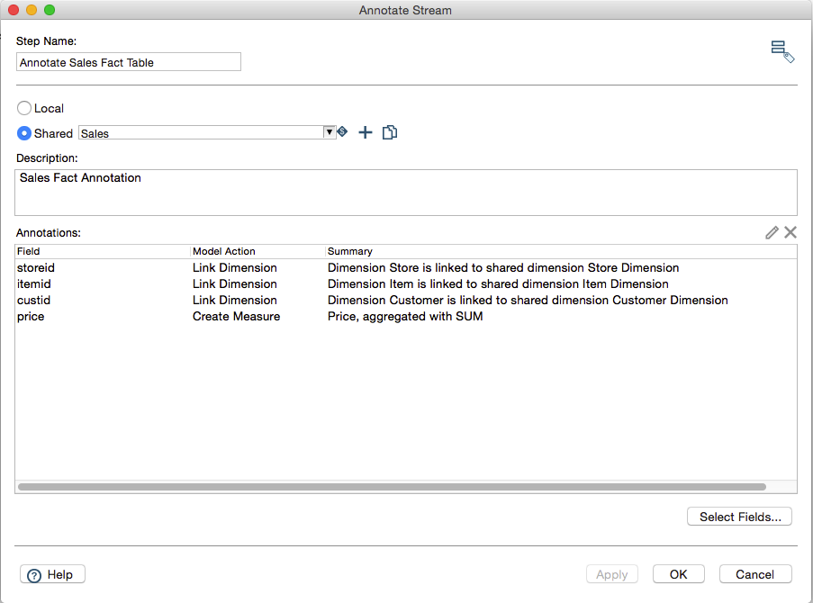Select the storeid annotation row
This screenshot has height=603, width=813.
tap(406, 267)
